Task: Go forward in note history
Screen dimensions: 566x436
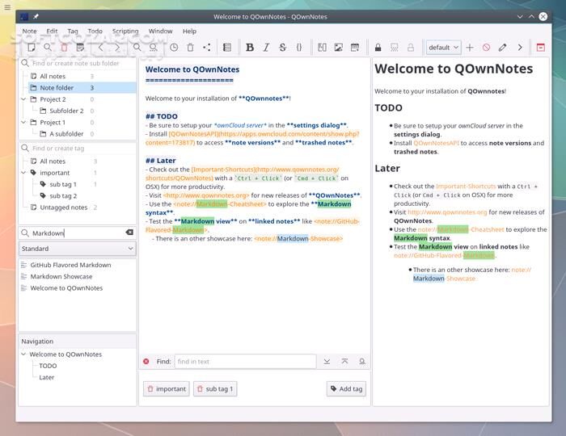Action: (117, 47)
